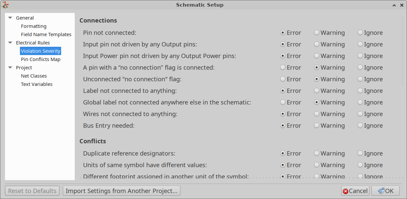The height and width of the screenshot is (199, 407).
Task: Set 'Bus Entry needed' to Warning
Action: [316, 125]
